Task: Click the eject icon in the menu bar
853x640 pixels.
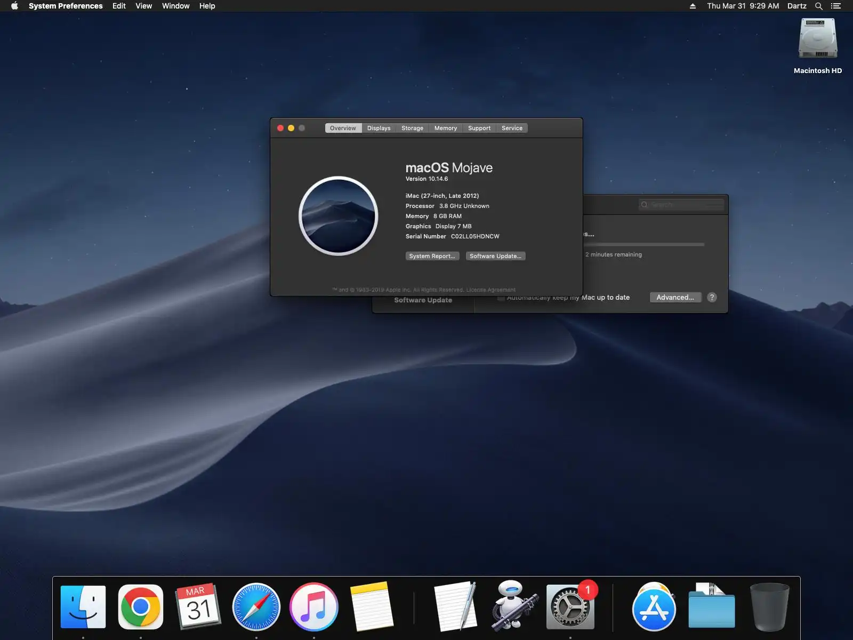Action: point(693,6)
